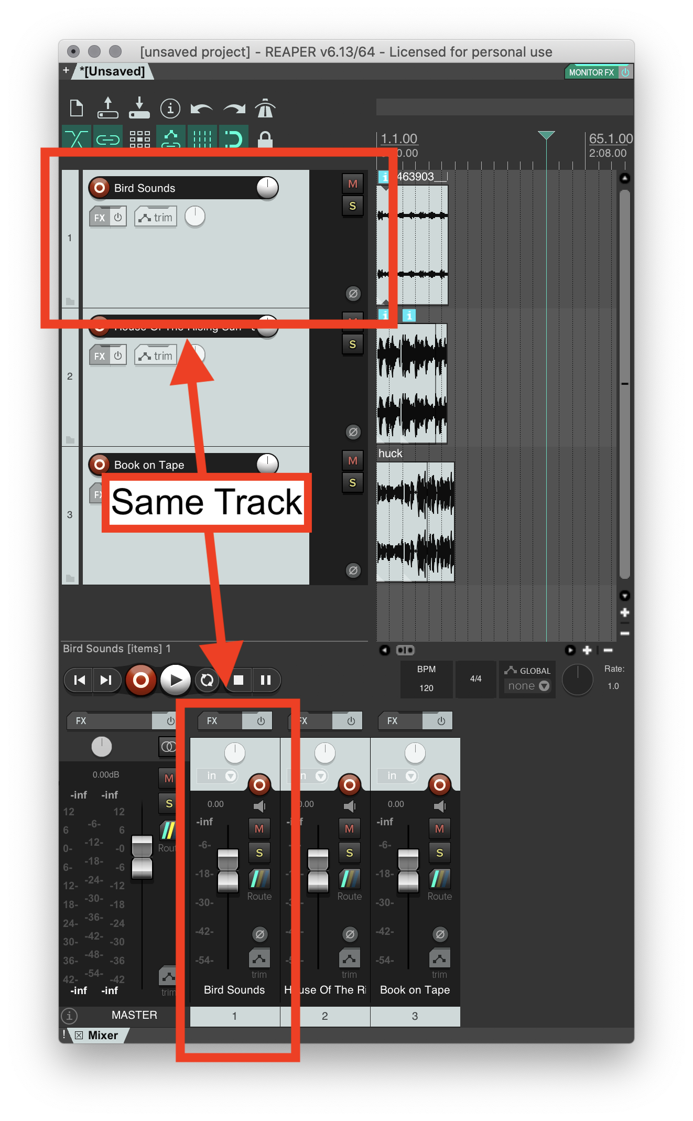693x1121 pixels.
Task: Toggle envelope move with items icon
Action: (171, 138)
